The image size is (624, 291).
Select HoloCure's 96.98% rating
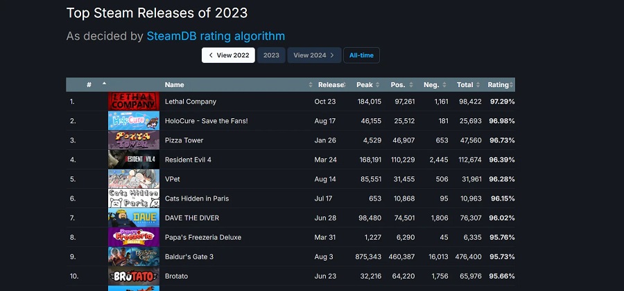[502, 121]
